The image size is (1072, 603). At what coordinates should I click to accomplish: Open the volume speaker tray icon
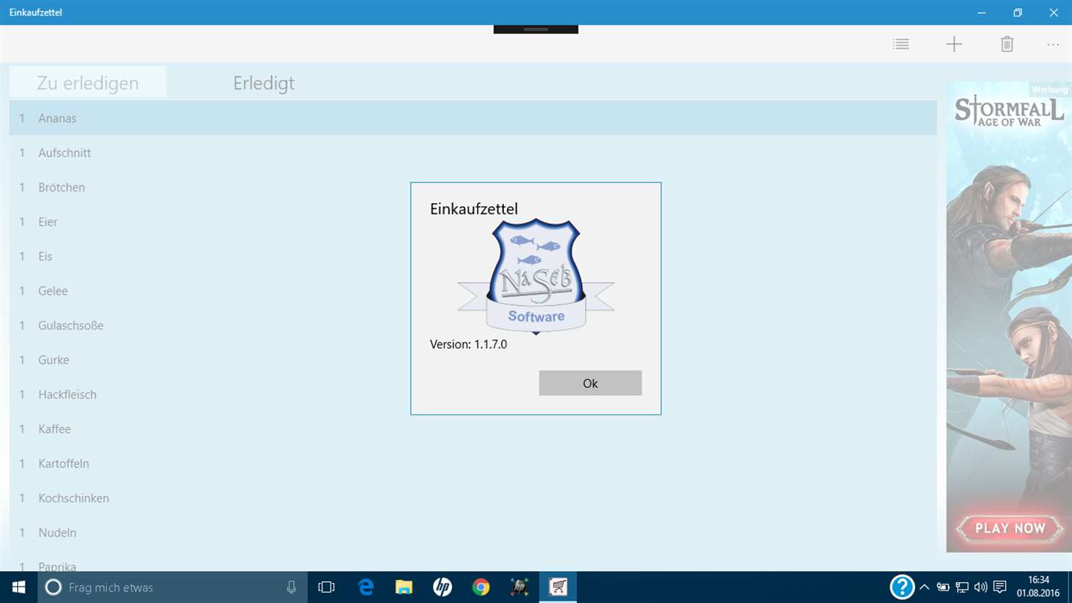pos(980,587)
